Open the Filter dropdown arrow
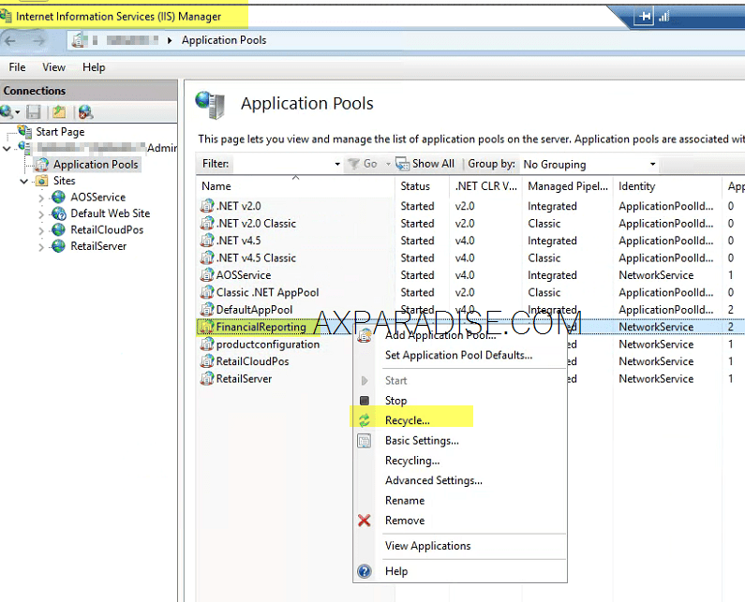The height and width of the screenshot is (602, 745). pyautogui.click(x=337, y=164)
